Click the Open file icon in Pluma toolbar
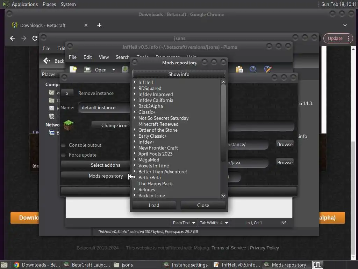 coord(87,69)
